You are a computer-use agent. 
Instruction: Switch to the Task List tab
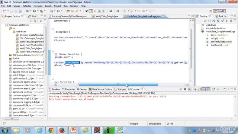[x=221, y=16]
